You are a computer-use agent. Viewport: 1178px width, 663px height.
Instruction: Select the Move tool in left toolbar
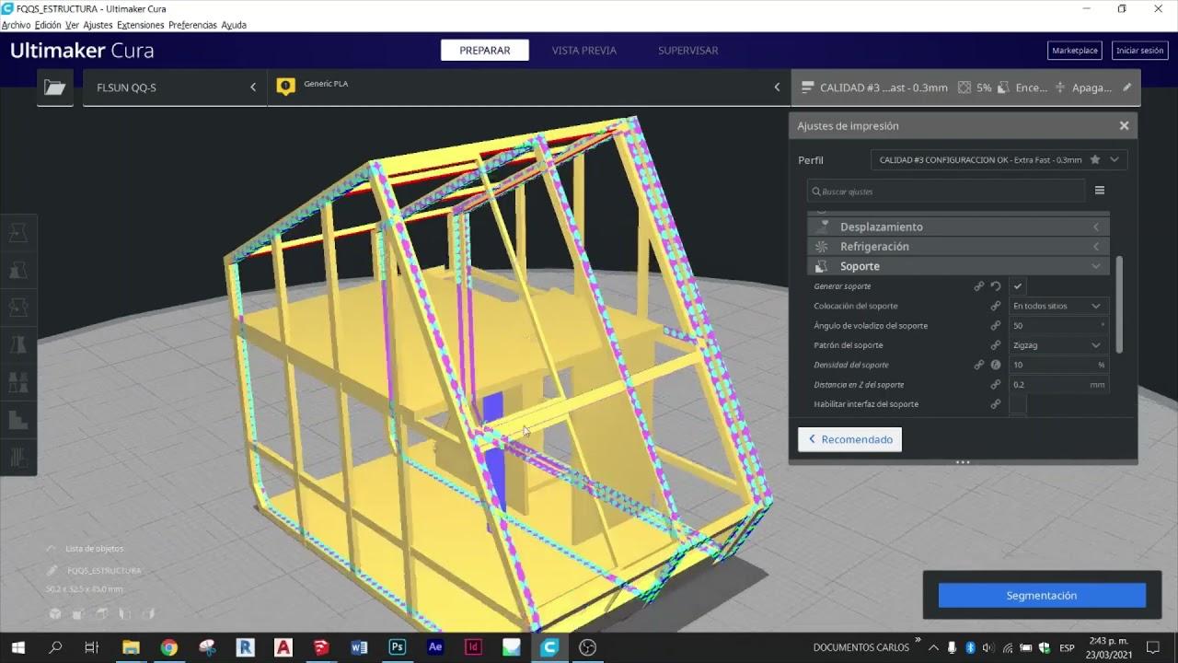(18, 234)
